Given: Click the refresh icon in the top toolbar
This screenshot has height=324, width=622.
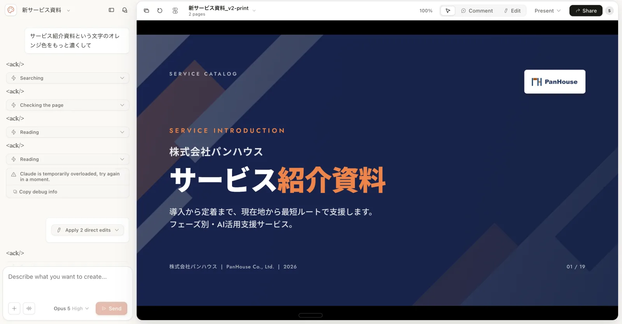Looking at the screenshot, I should tap(160, 11).
